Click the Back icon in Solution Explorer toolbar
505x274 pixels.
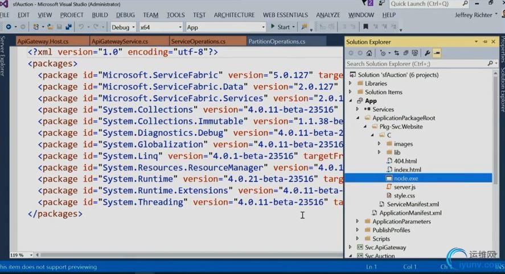(x=351, y=53)
